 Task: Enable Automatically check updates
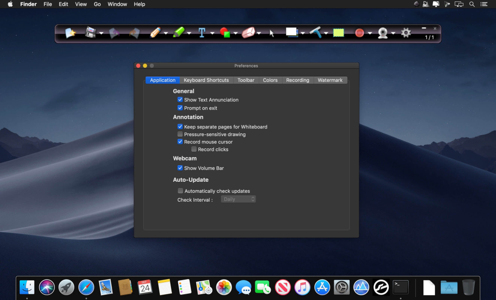[181, 191]
